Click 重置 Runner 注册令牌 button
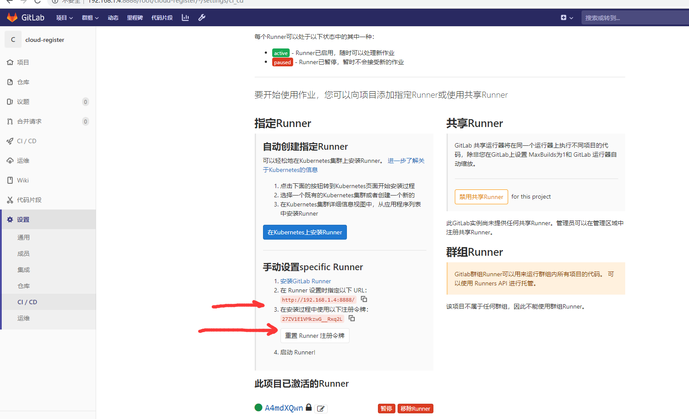This screenshot has height=419, width=689. 315,336
